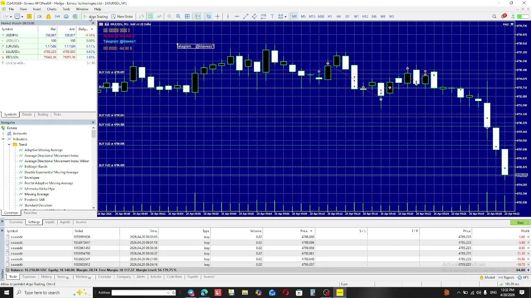Open Windows Start menu
The width and height of the screenshot is (531, 298).
pos(6,293)
